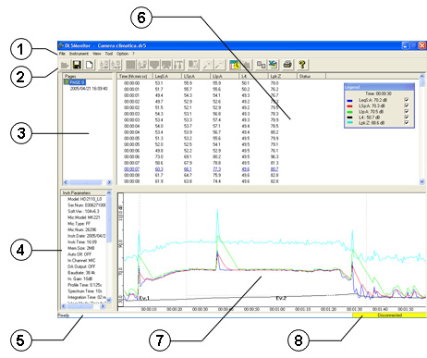Click the blank new document icon
This screenshot has width=427, height=358.
coord(90,65)
